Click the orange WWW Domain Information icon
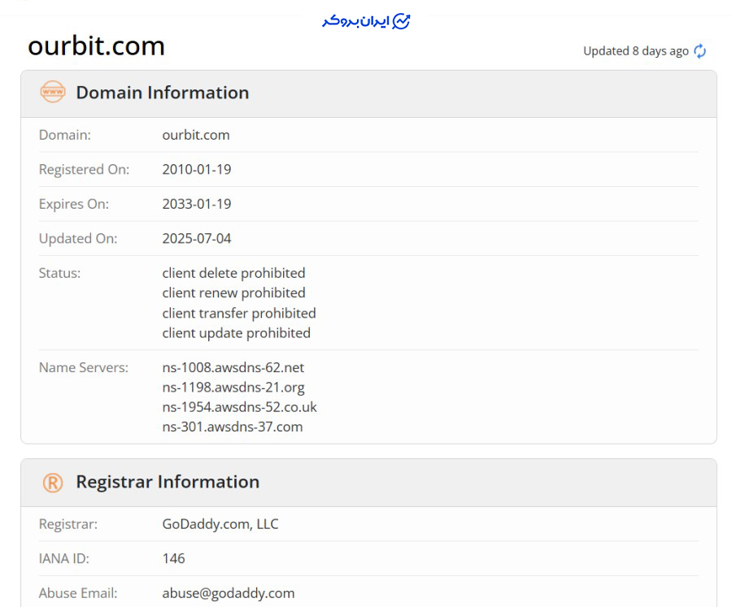Screen dimensions: 732x607 point(52,93)
